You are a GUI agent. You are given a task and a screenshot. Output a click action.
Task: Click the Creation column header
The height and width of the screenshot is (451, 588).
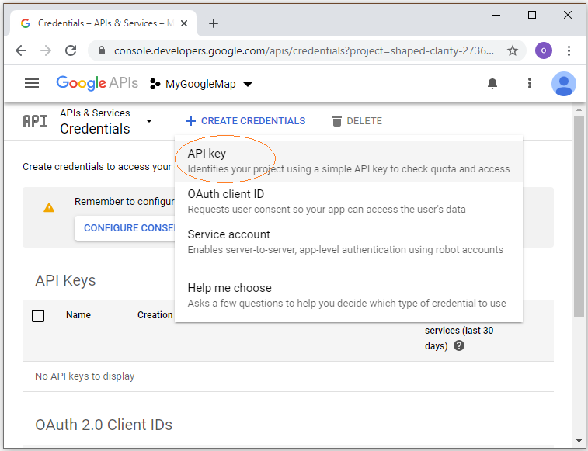click(x=155, y=315)
